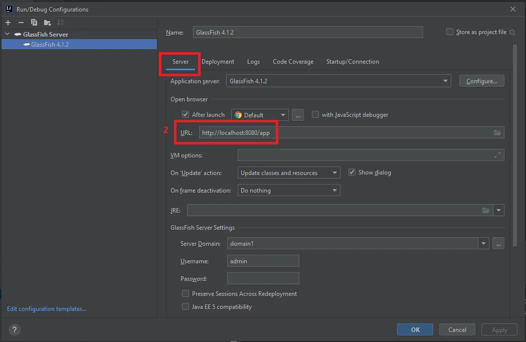Enable with JavaScript debugger
The width and height of the screenshot is (526, 342).
click(315, 114)
